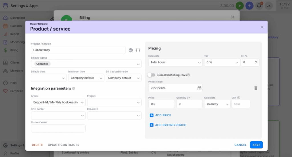Image resolution: width=292 pixels, height=157 pixels.
Task: Click the curly braces variables icon
Action: (138, 50)
